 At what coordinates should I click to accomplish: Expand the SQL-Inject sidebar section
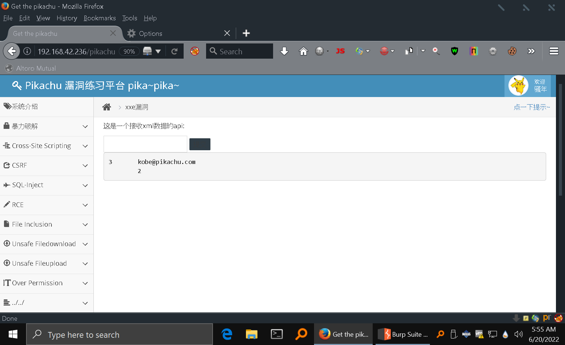pos(47,185)
